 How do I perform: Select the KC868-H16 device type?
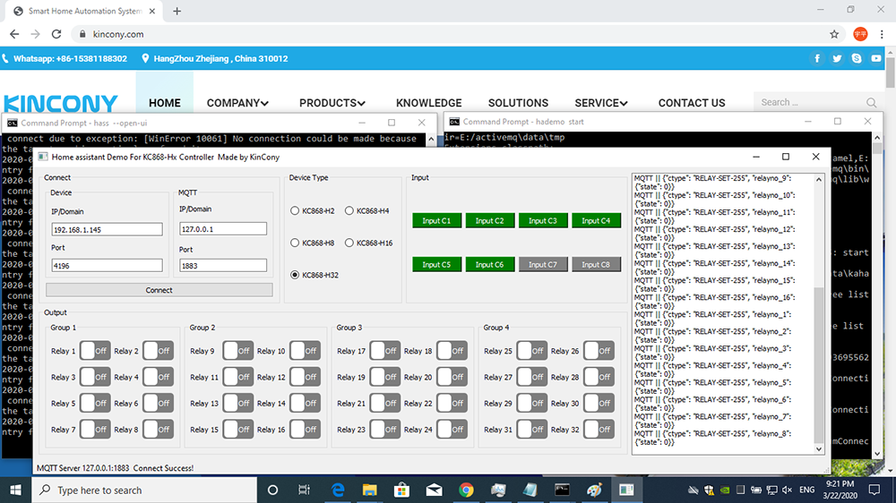coord(349,243)
